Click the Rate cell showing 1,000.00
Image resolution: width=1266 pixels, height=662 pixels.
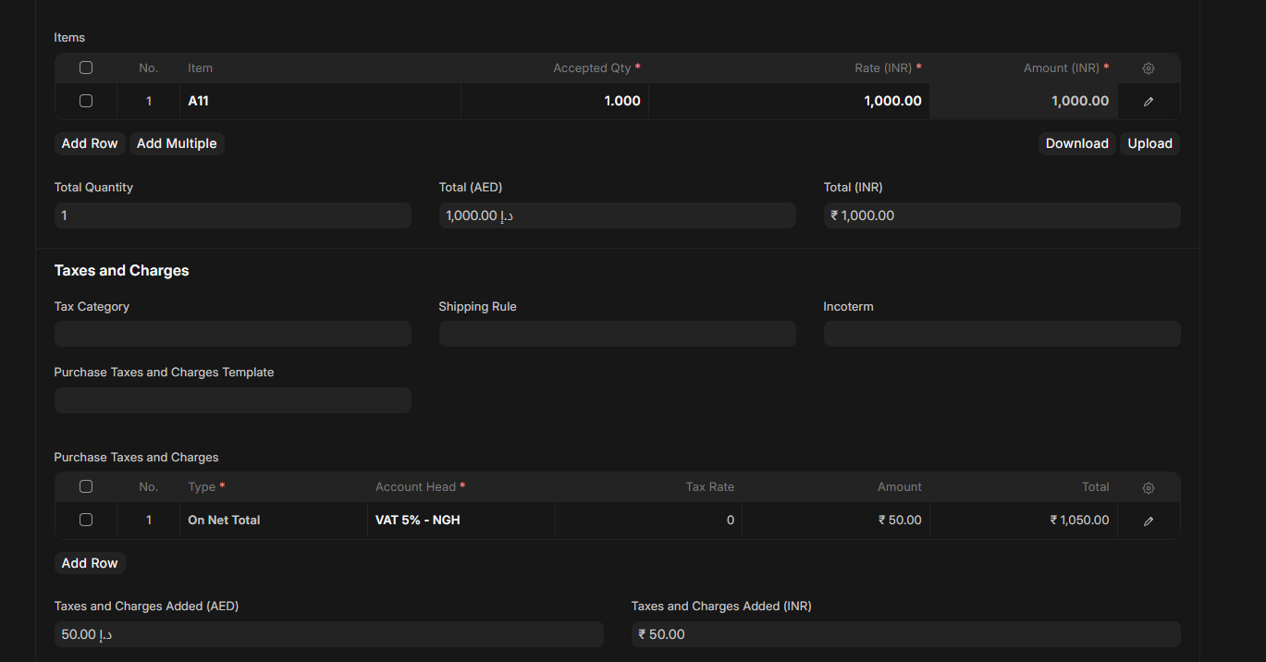pyautogui.click(x=789, y=101)
